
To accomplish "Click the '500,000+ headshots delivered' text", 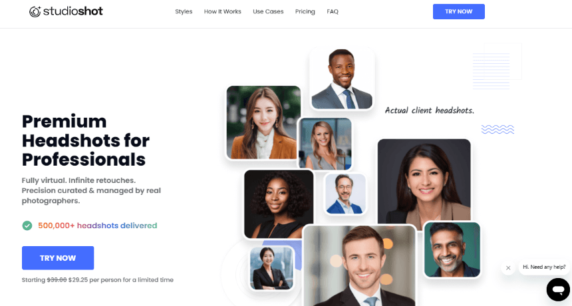I will 97,226.
